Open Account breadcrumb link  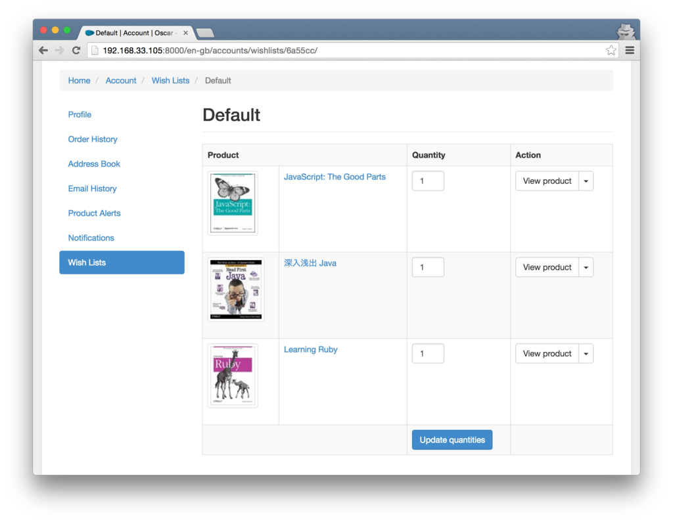pos(121,81)
